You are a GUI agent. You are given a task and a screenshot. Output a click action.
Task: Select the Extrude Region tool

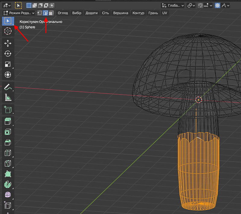pyautogui.click(x=8, y=121)
